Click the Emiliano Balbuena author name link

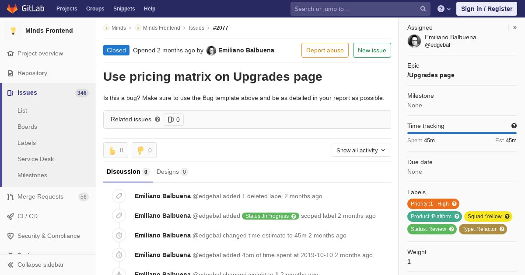[x=246, y=50]
